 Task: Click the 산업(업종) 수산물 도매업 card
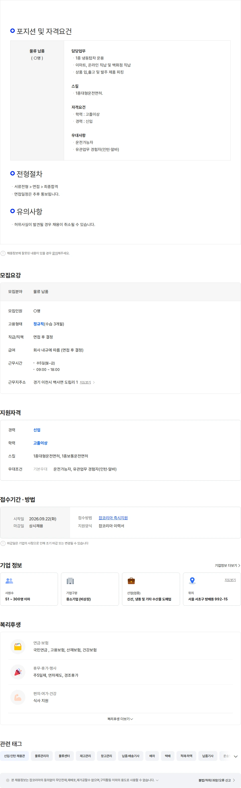click(151, 589)
